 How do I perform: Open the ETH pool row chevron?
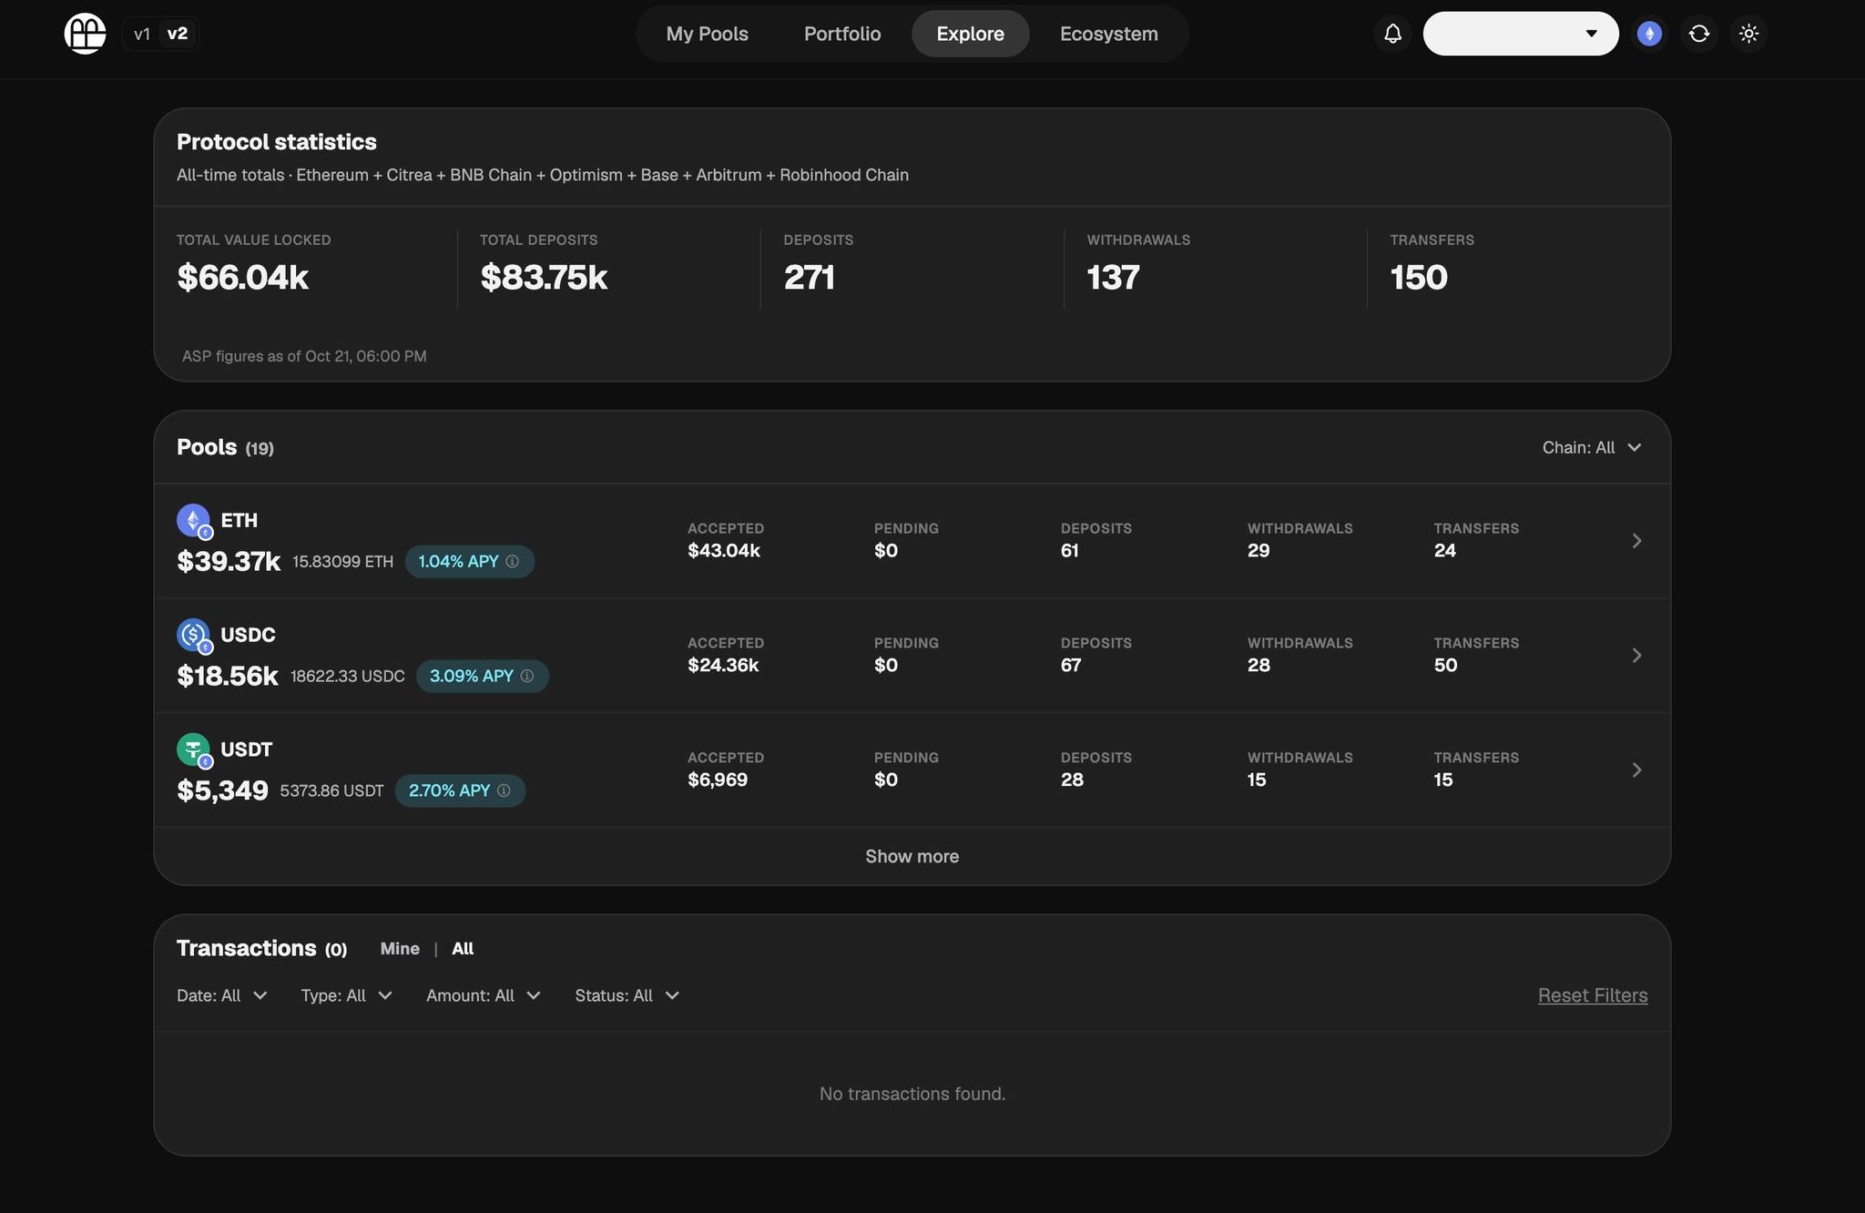tap(1636, 541)
